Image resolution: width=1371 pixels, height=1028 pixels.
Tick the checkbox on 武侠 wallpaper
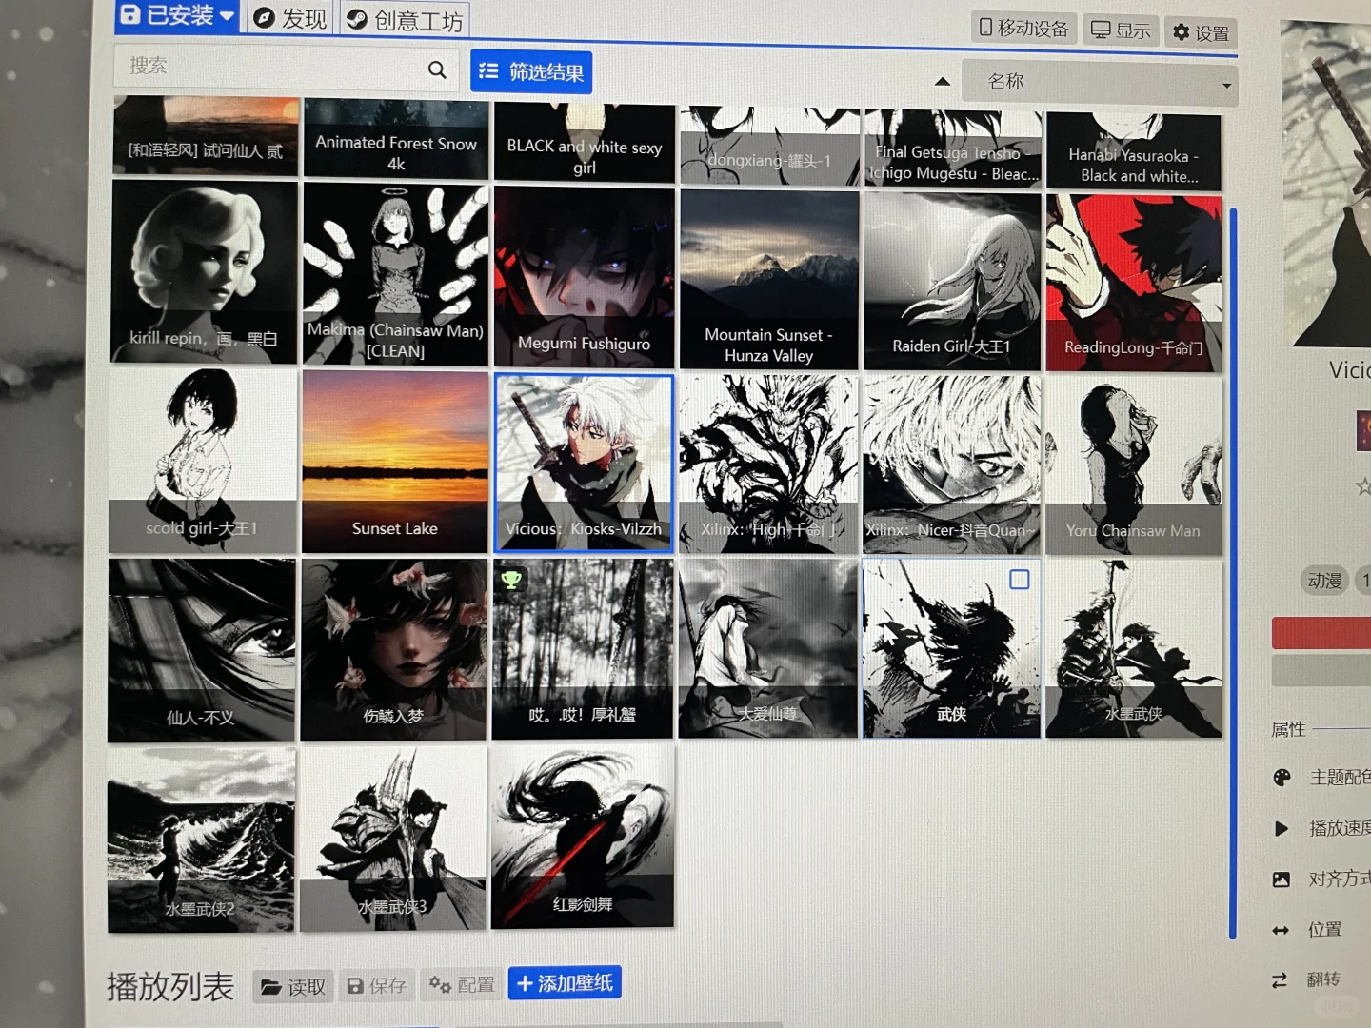[1020, 579]
